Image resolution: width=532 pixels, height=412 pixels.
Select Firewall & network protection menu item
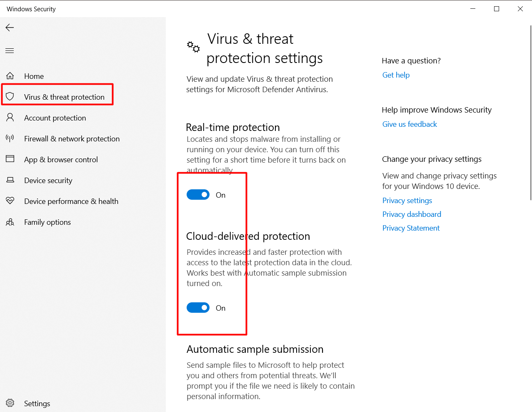[72, 139]
